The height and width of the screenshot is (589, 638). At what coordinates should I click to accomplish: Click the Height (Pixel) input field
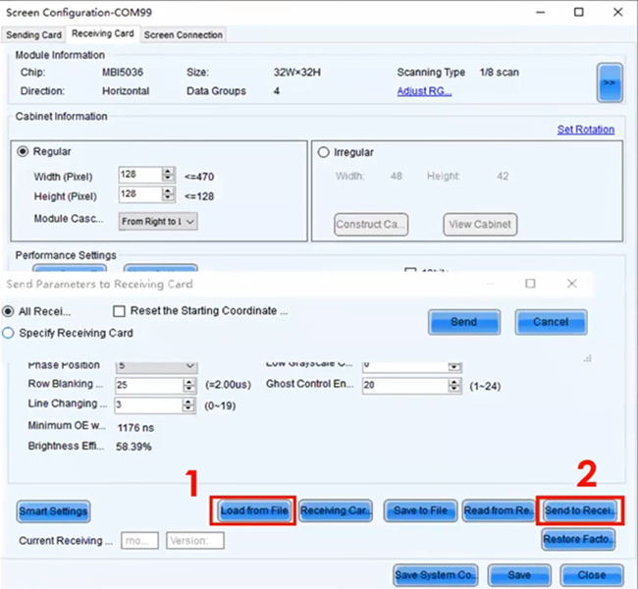click(139, 195)
